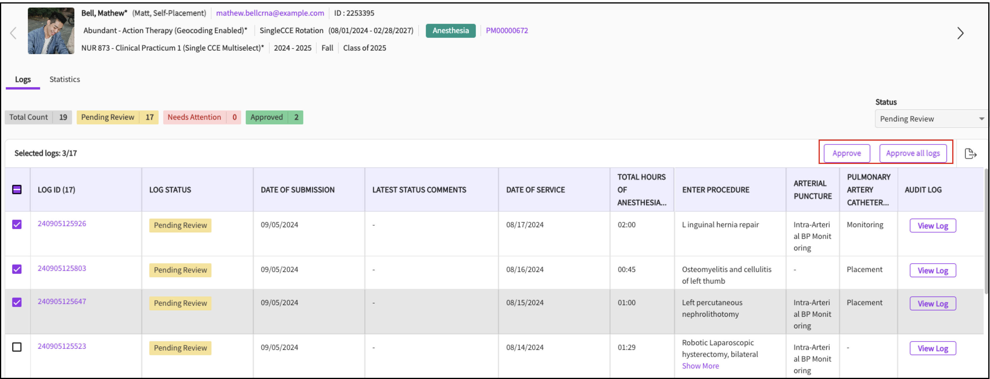
Task: Go to previous student arrow
Action: (13, 33)
